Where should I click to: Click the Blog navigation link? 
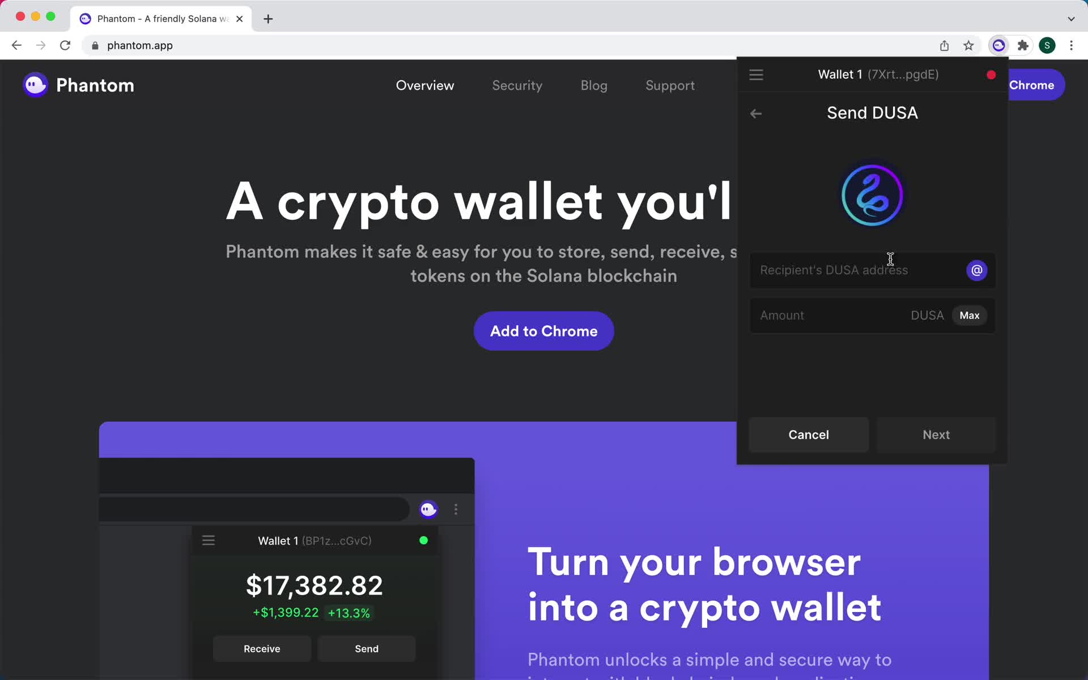(x=594, y=84)
